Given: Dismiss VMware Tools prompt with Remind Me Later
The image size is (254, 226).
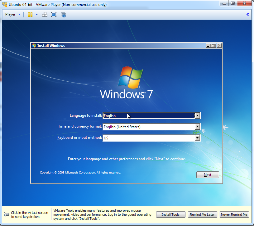Looking at the screenshot, I should pos(202,214).
